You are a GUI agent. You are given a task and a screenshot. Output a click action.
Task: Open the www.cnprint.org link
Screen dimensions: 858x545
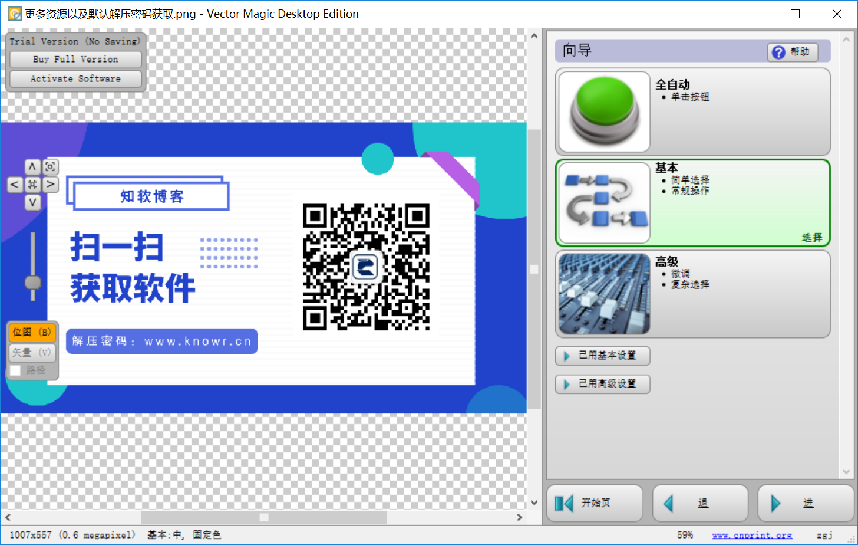(752, 535)
